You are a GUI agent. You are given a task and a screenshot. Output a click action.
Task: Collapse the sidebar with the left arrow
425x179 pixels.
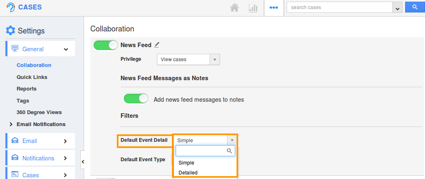[x=83, y=162]
